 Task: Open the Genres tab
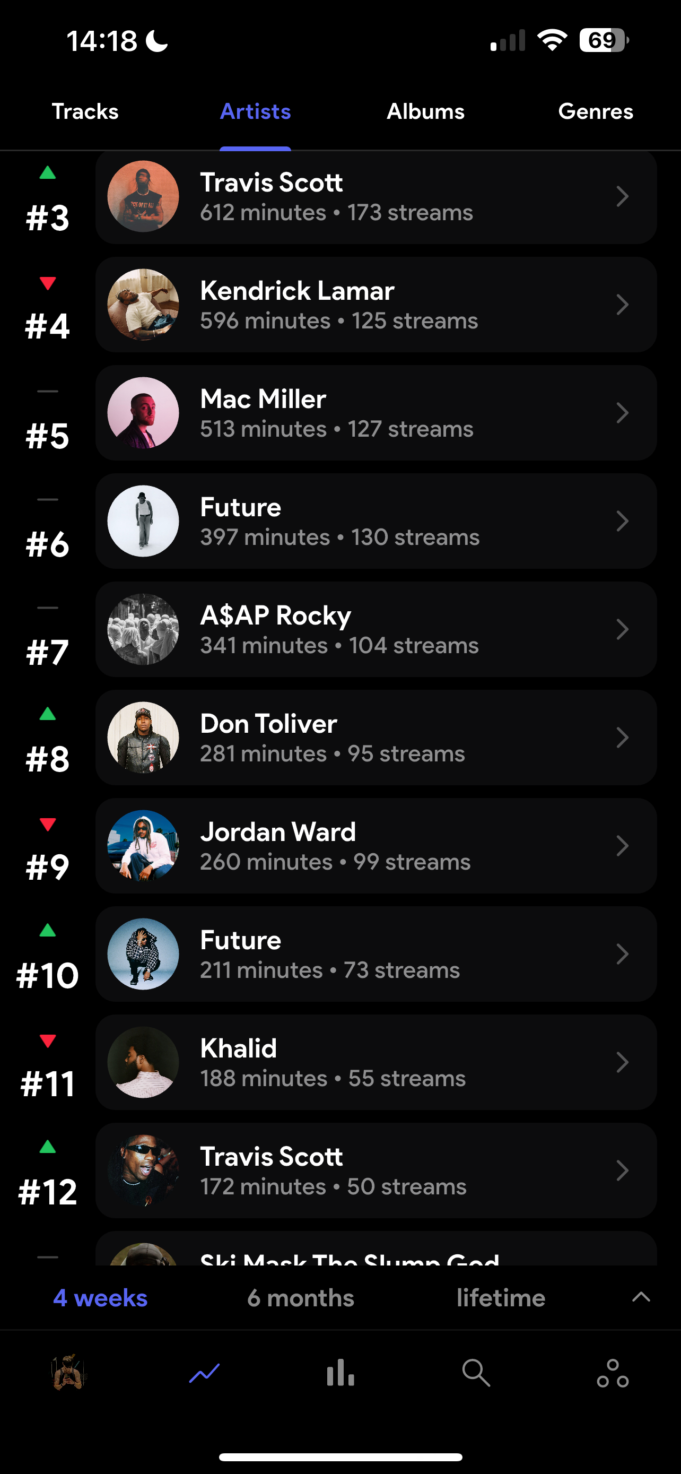595,111
